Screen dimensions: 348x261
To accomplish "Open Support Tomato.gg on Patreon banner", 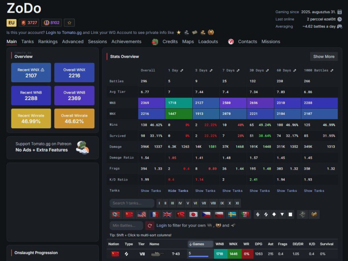I will (x=53, y=147).
